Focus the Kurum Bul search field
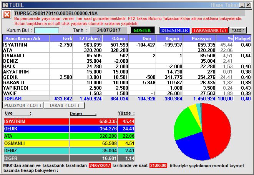 pyautogui.click(x=46, y=30)
